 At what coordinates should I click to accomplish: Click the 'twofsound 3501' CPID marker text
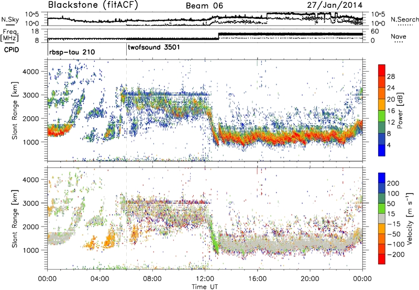pos(154,48)
